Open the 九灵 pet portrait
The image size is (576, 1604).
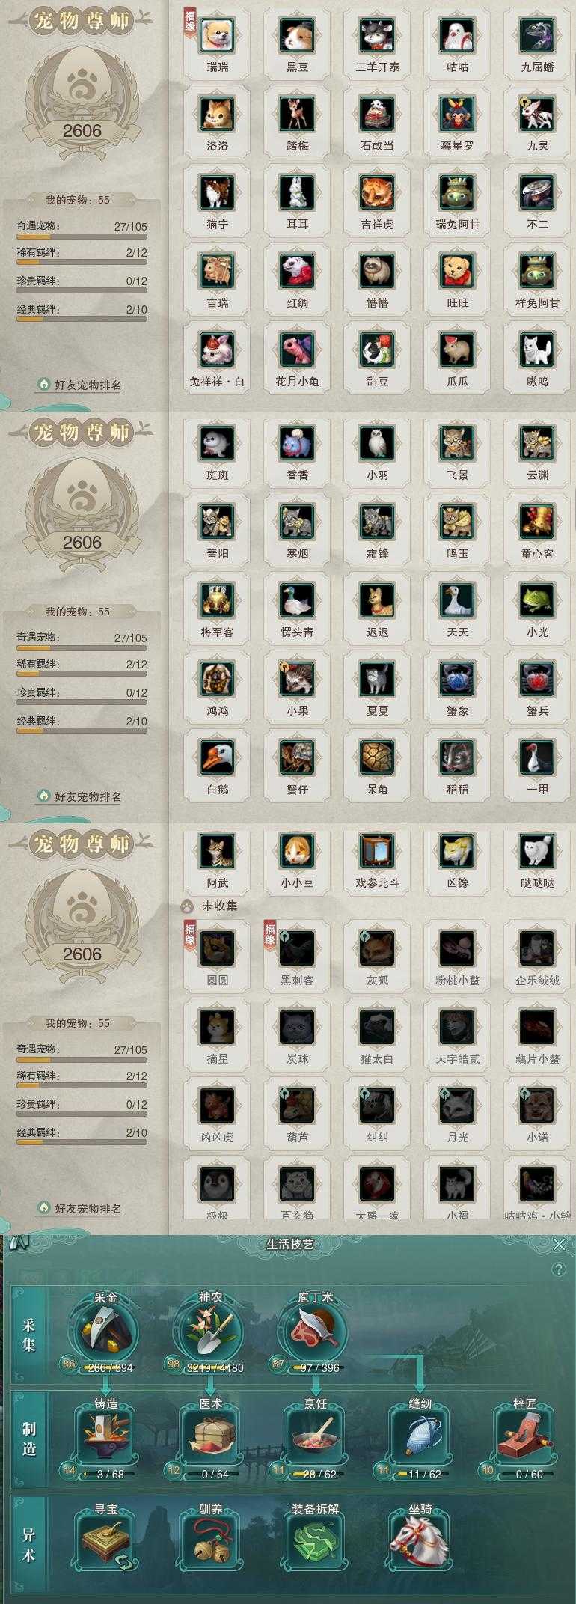(x=537, y=114)
